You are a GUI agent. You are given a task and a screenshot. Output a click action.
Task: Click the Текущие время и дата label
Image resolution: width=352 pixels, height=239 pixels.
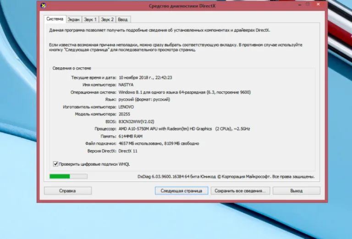coord(94,77)
